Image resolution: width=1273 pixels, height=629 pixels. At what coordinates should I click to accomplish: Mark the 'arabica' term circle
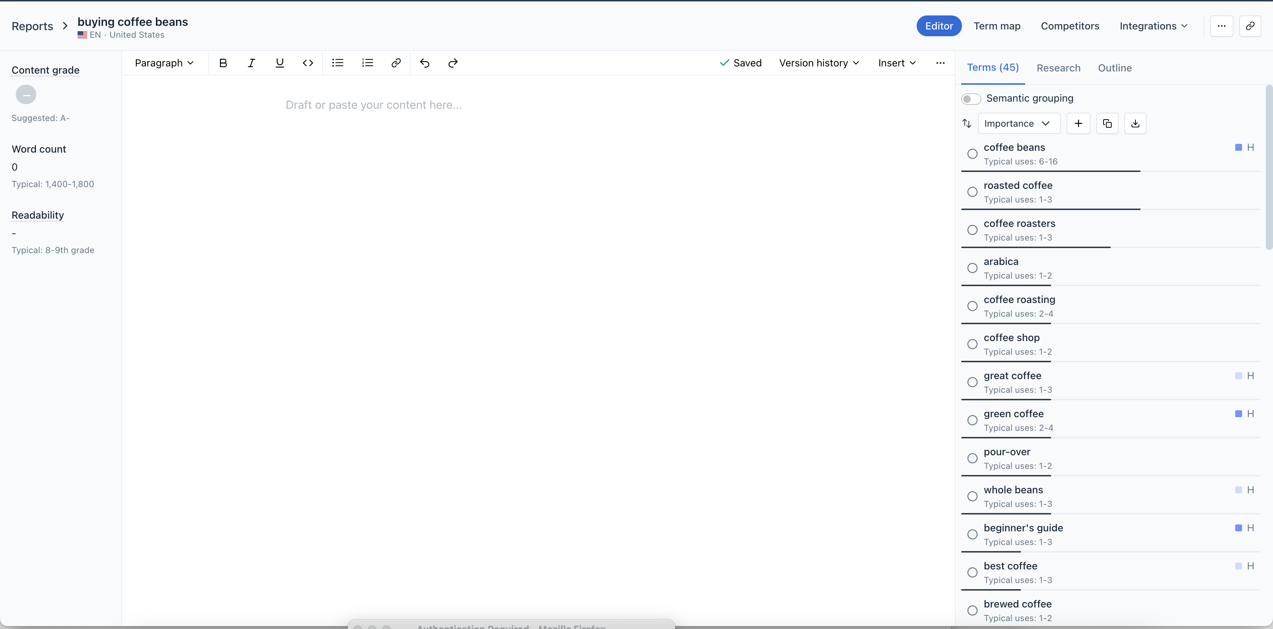click(972, 268)
